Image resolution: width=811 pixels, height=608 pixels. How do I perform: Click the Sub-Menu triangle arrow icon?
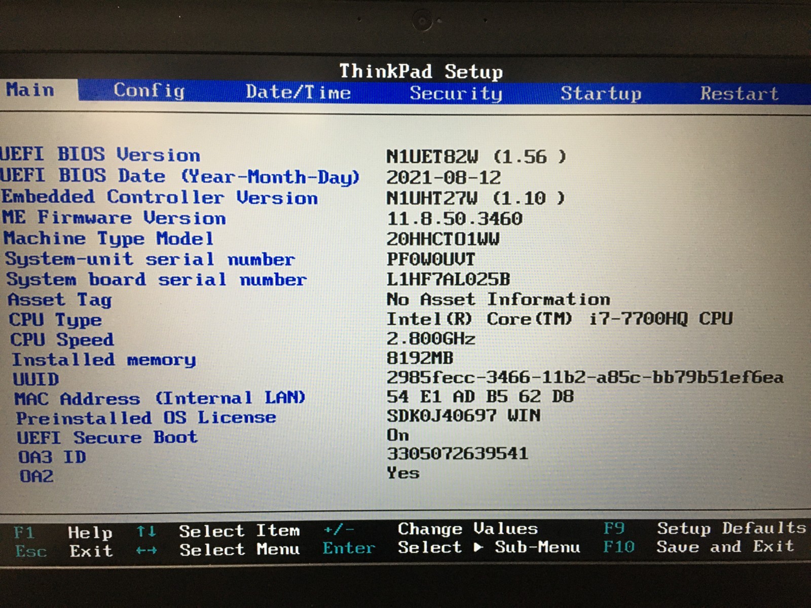[478, 547]
